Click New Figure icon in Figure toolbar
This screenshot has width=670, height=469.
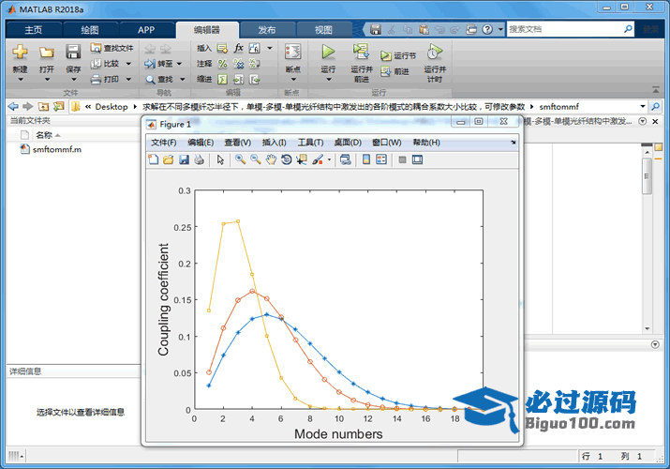pos(153,159)
